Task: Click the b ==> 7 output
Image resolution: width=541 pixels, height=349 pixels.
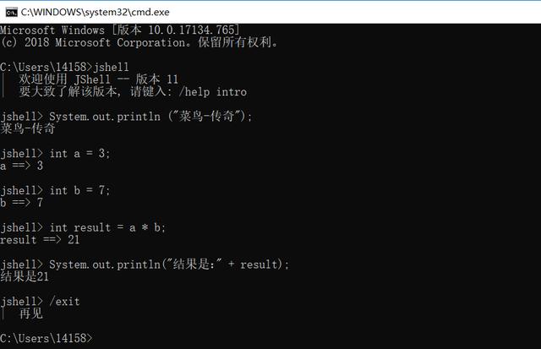Action: tap(21, 203)
